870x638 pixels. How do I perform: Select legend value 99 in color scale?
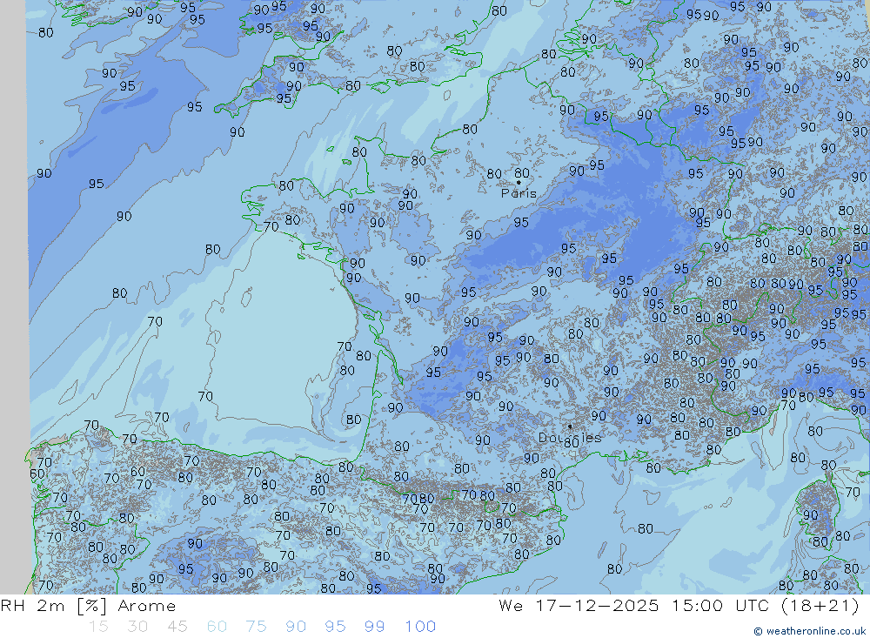tap(374, 627)
